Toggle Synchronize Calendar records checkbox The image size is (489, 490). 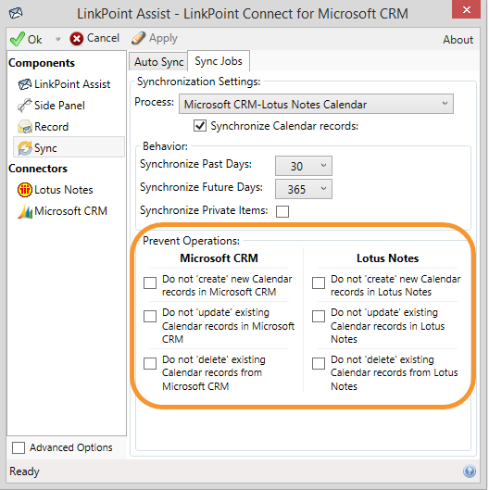(200, 126)
